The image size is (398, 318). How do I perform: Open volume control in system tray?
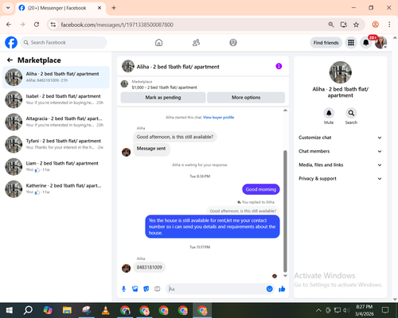346,310
